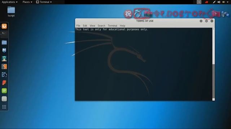Open the Applications menu
The height and width of the screenshot is (129, 231).
[10, 2]
